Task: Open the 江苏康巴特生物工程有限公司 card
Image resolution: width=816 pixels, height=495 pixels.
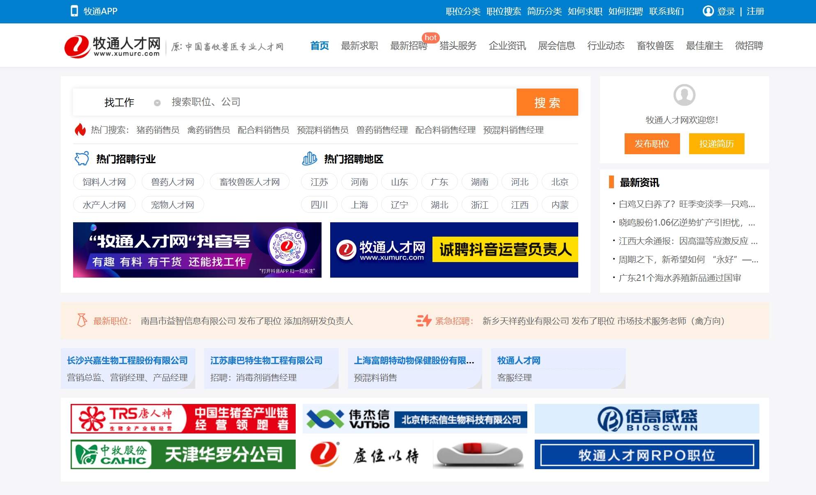Action: pos(271,368)
